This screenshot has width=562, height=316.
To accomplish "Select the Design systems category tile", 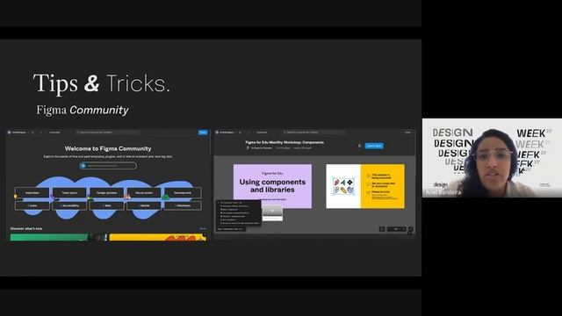I will [107, 193].
